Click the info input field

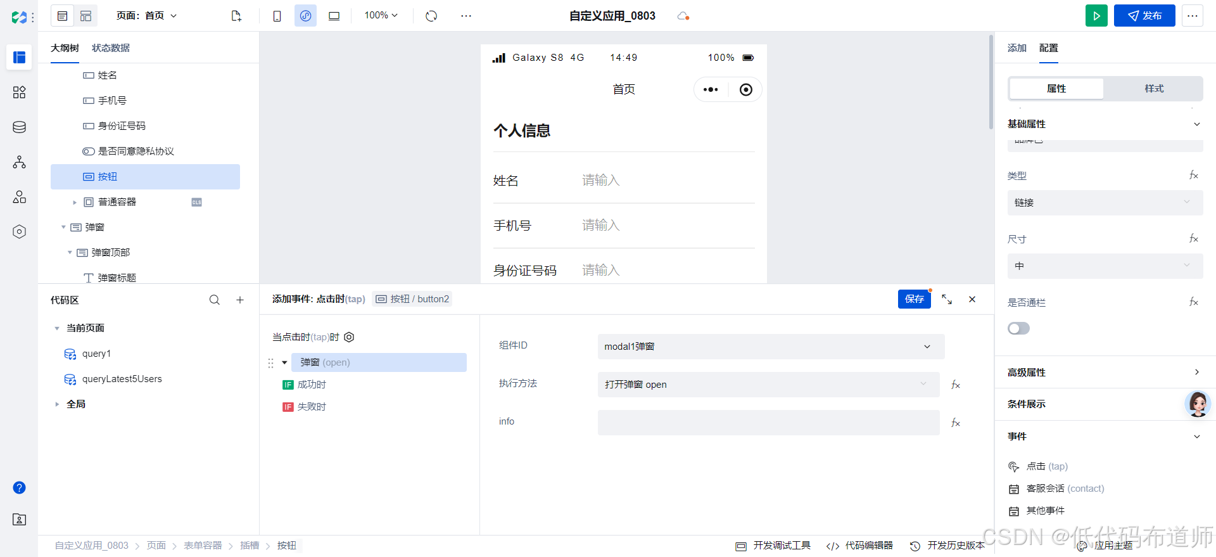[768, 423]
